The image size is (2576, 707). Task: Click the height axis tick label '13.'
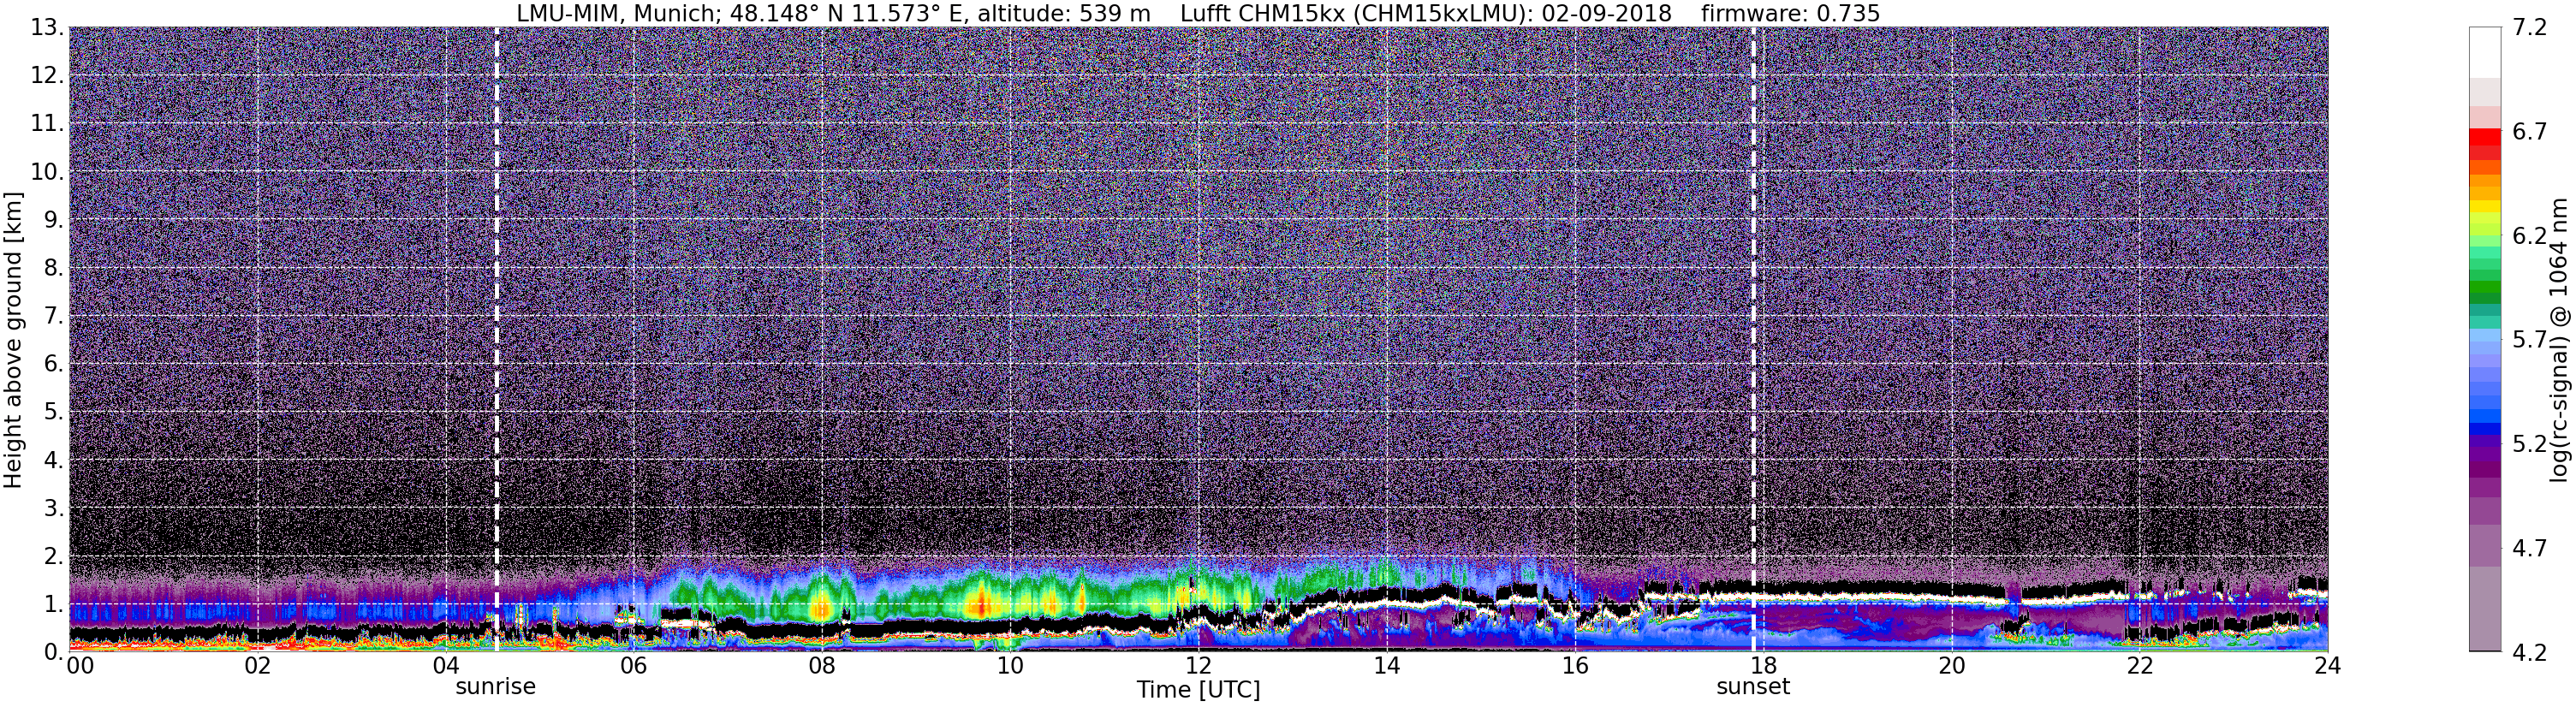(x=46, y=28)
